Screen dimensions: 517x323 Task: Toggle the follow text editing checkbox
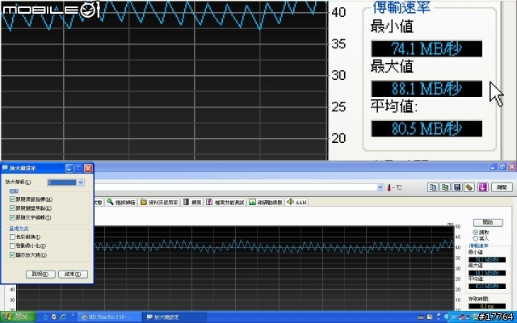13,217
